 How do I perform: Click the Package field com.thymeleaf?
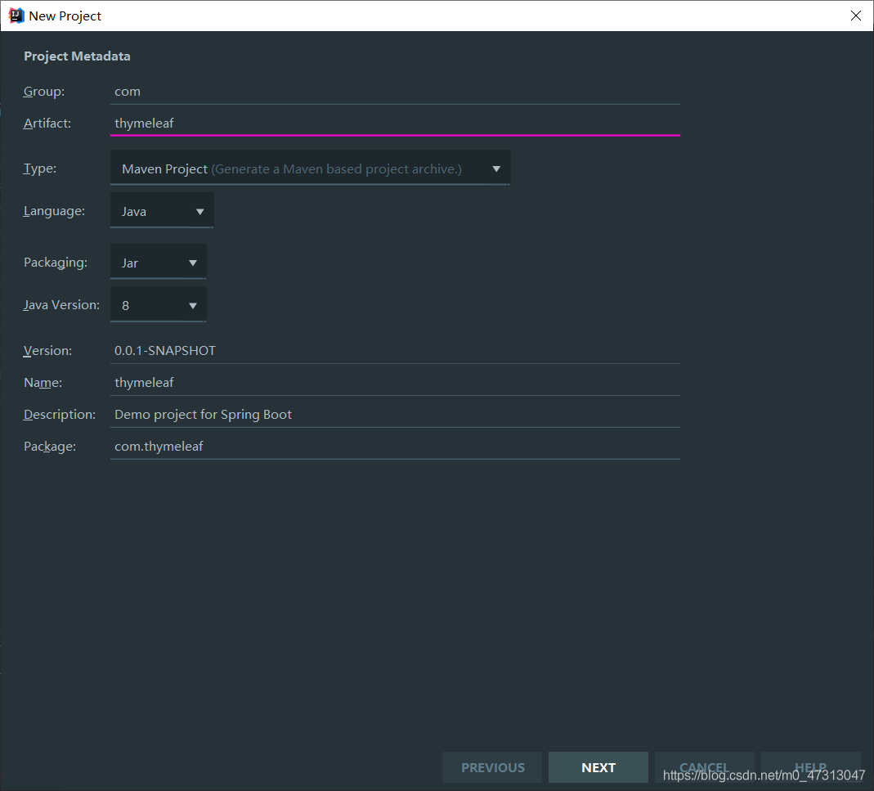[x=395, y=447]
